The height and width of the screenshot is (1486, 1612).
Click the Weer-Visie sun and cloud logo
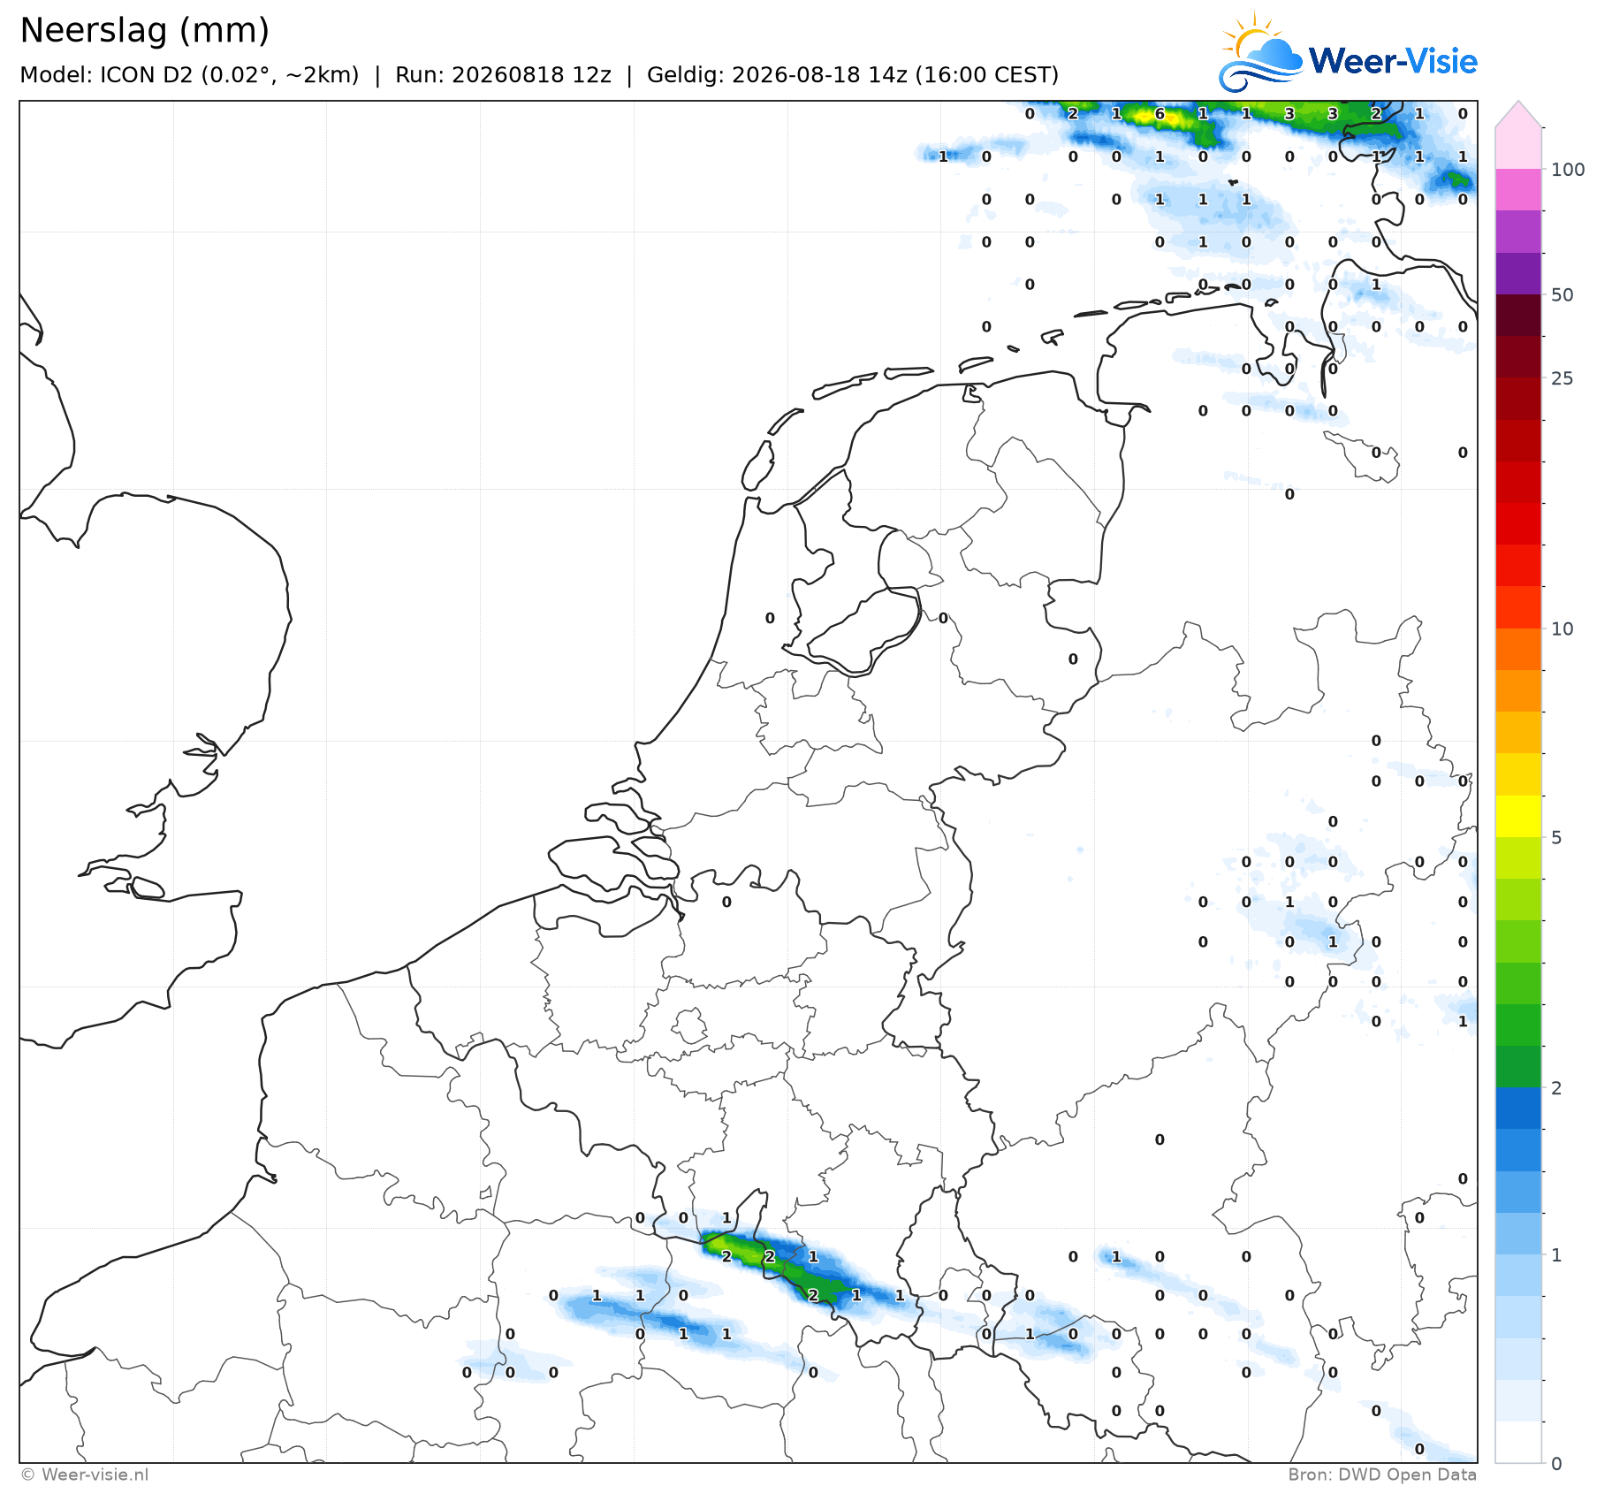tap(1260, 51)
